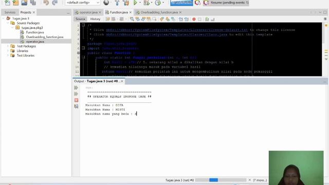The image size is (329, 185).
Task: Click the Shift Line Left icon
Action: coord(180,19)
